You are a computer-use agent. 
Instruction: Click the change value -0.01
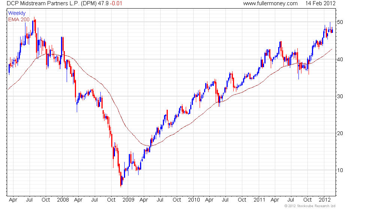pos(116,3)
